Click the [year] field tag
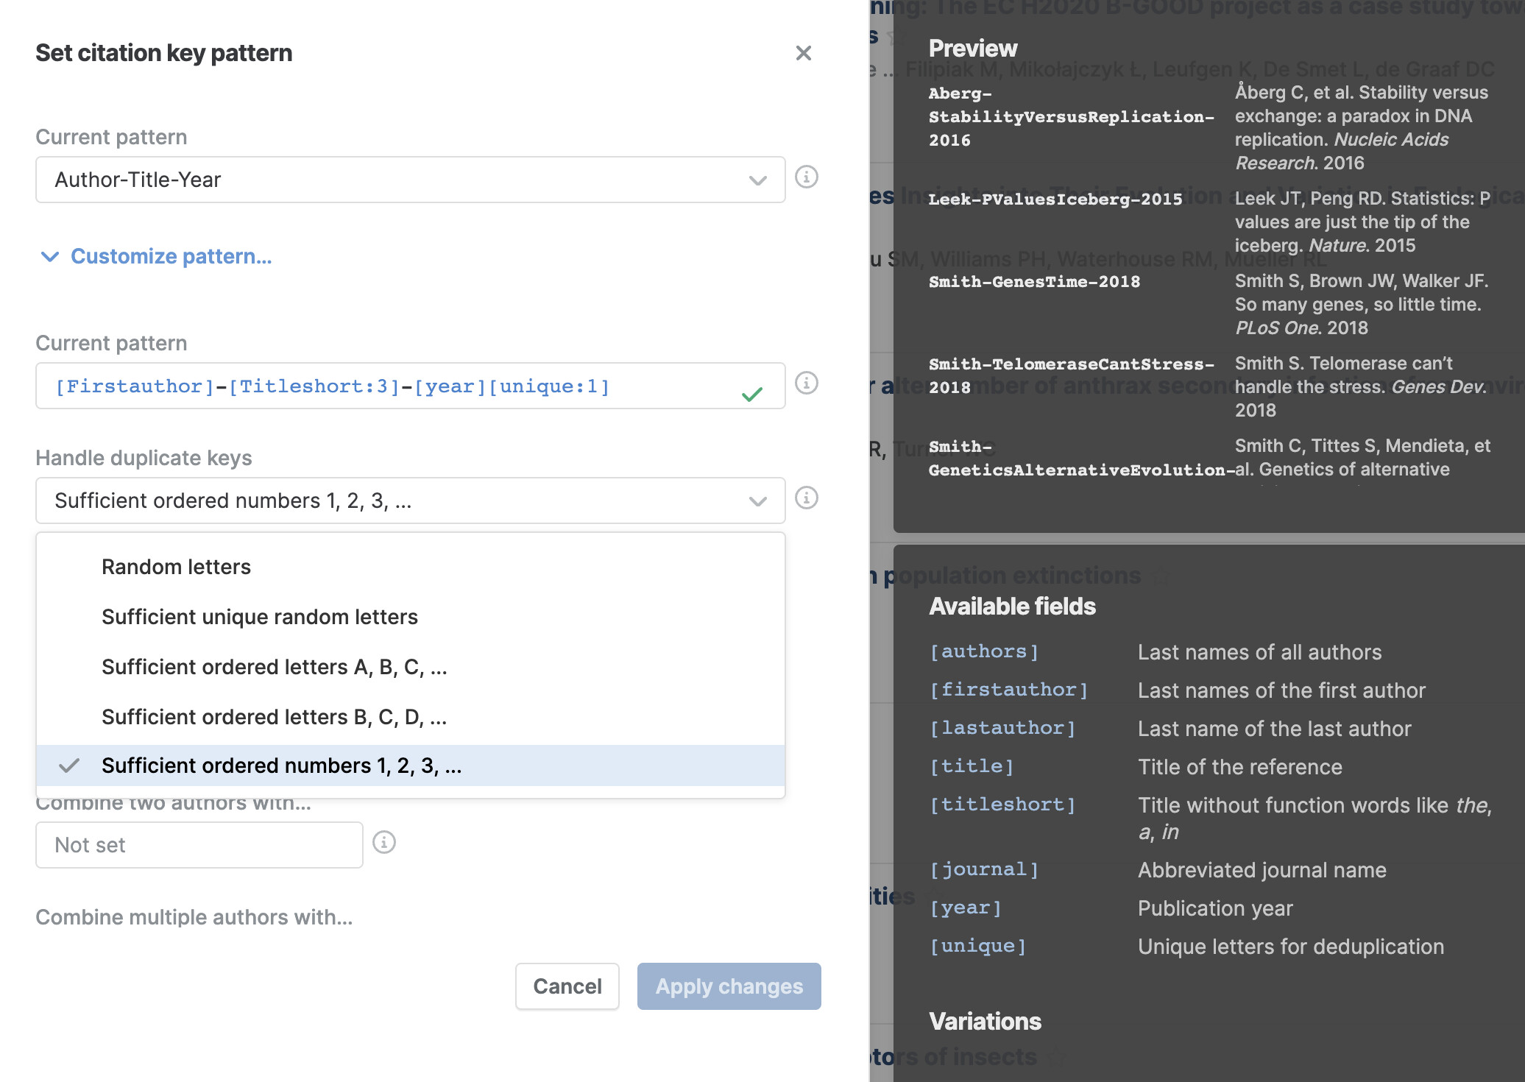 click(966, 908)
